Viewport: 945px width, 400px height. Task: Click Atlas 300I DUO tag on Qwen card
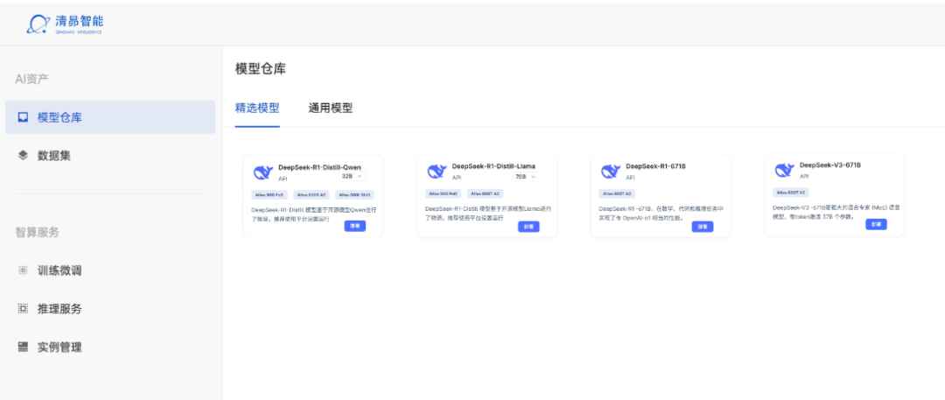(355, 195)
